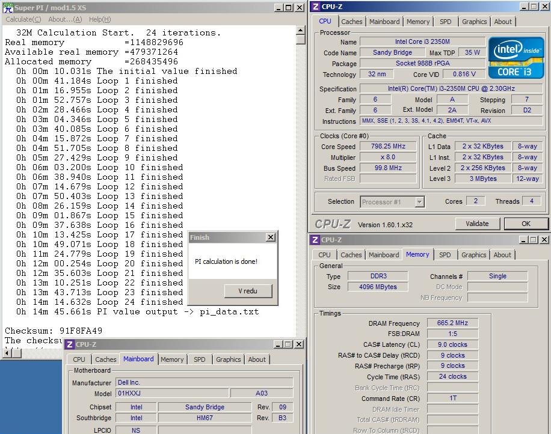This screenshot has height=434, width=551.
Task: Click the Checksum: 91F8FA49 line
Action: 54,331
